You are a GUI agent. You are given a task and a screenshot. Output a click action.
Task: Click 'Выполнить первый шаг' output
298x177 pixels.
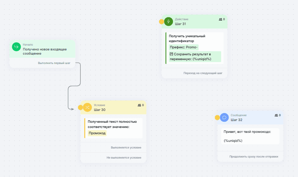54,63
